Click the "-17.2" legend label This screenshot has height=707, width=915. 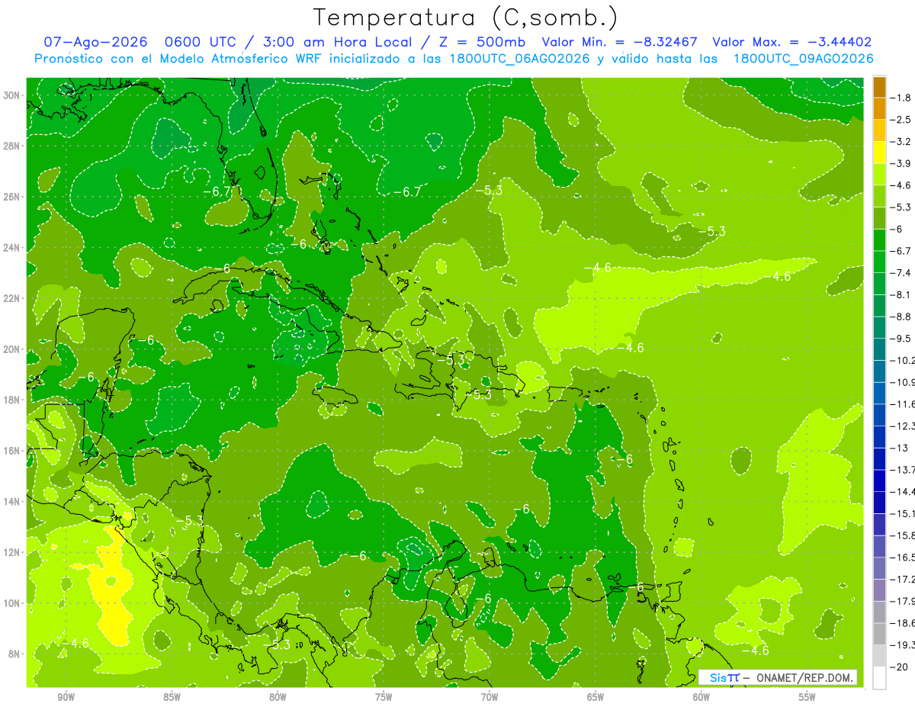click(904, 579)
